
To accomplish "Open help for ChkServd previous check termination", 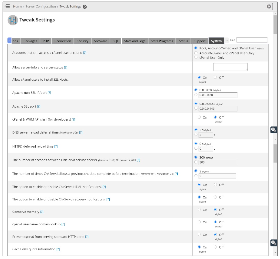I will click(x=176, y=174).
